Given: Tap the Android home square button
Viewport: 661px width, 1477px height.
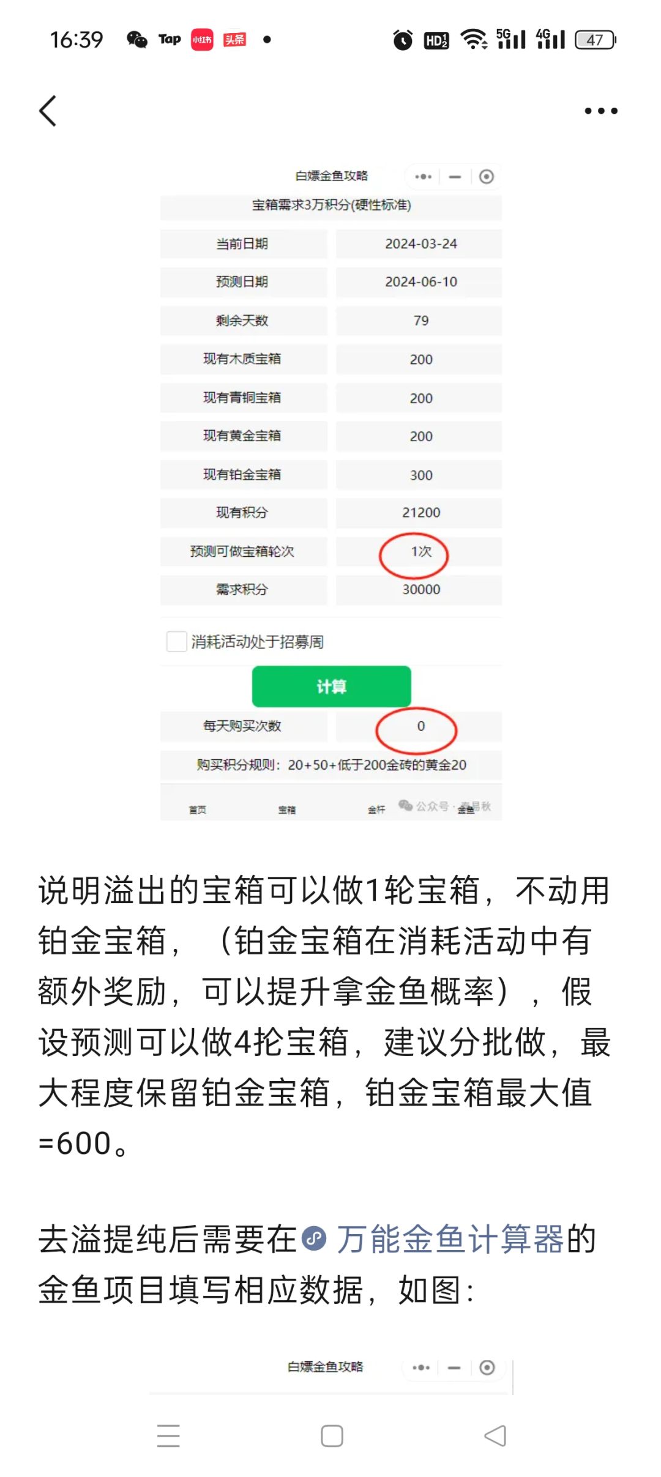Looking at the screenshot, I should click(x=332, y=1435).
